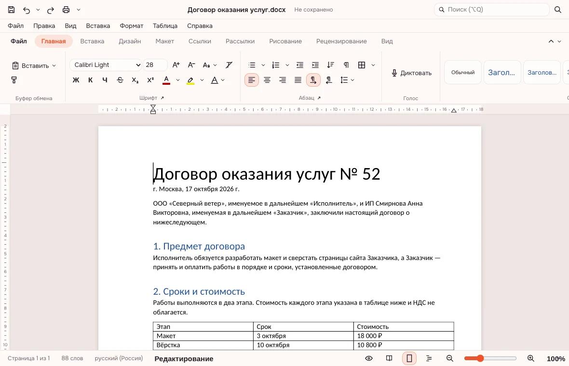Increase font size with A+ icon

tap(176, 65)
